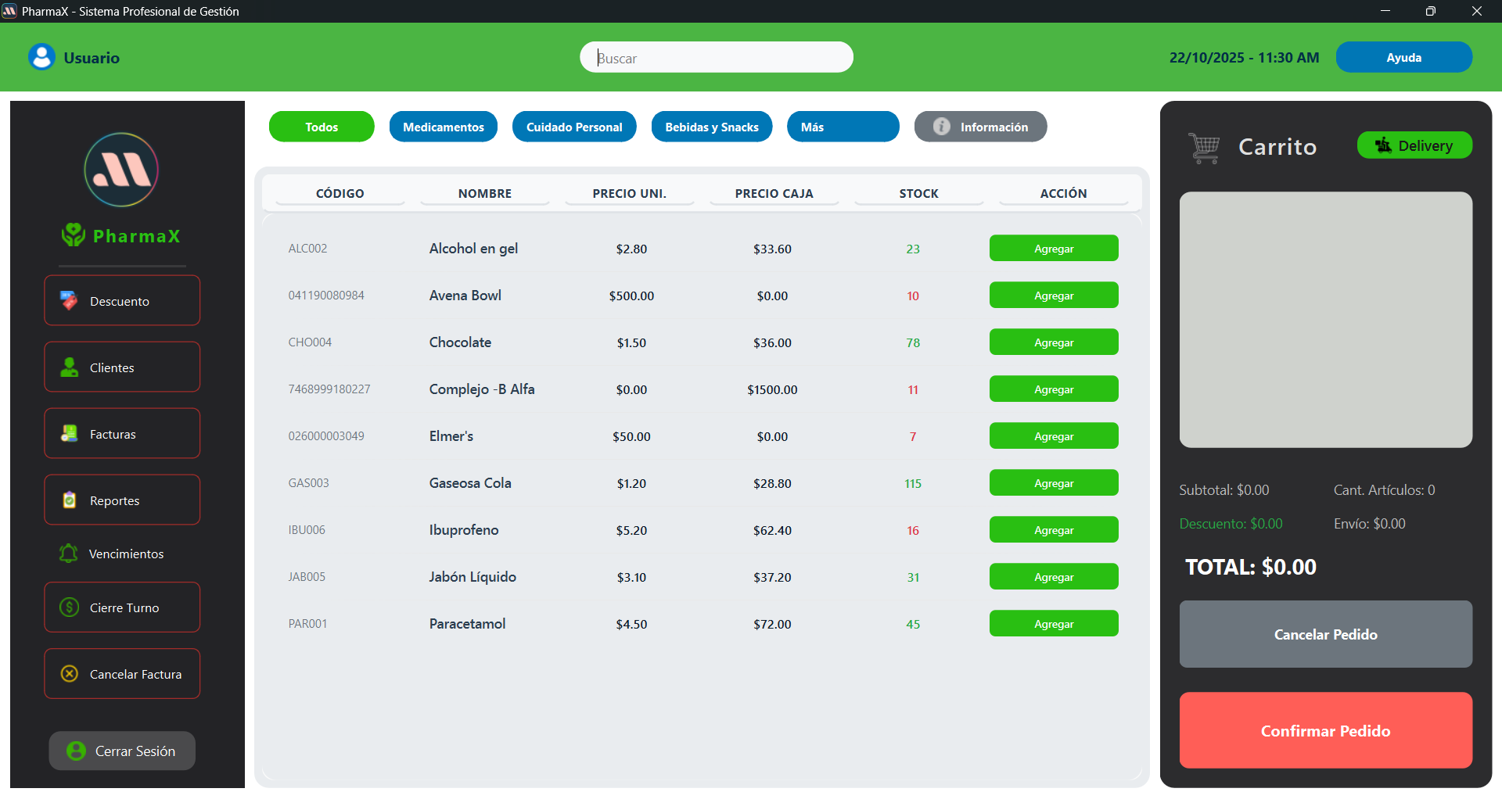Click the Confirmar Pedido button

tap(1325, 730)
